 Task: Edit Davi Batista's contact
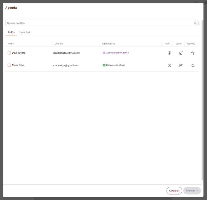pos(181,53)
